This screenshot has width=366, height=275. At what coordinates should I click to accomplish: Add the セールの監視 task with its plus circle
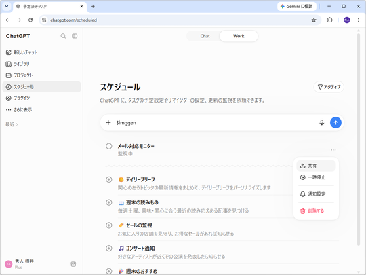108,225
